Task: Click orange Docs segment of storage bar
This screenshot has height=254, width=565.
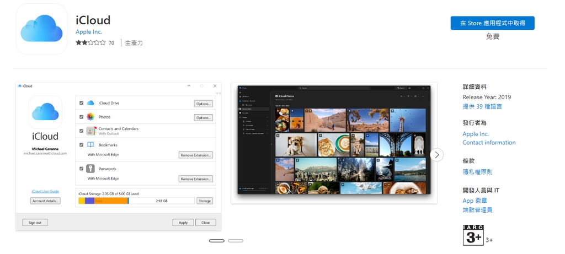Action: [111, 201]
